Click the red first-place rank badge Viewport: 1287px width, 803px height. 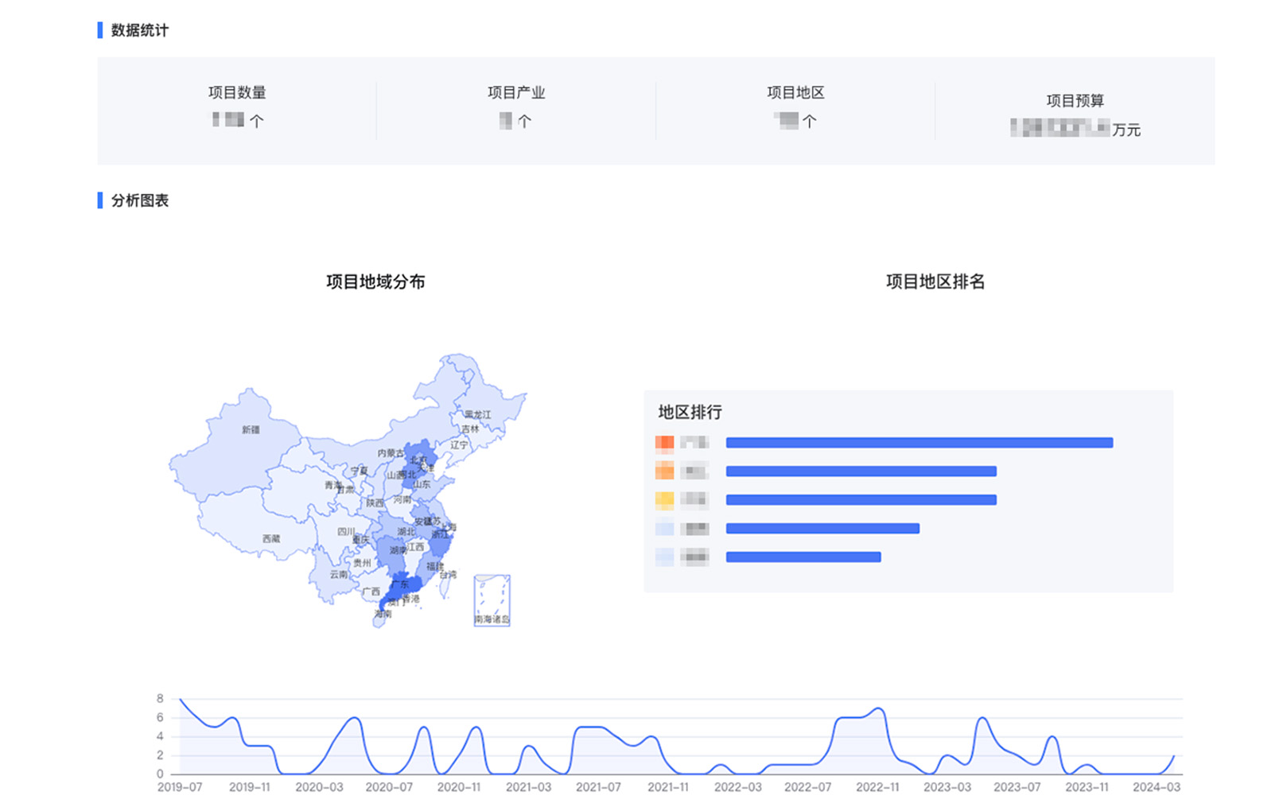tap(664, 443)
